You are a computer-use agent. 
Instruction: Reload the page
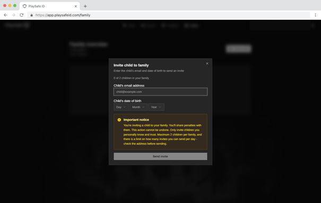(x=22, y=15)
